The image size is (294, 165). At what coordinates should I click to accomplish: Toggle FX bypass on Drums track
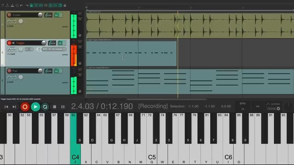pyautogui.click(x=61, y=15)
